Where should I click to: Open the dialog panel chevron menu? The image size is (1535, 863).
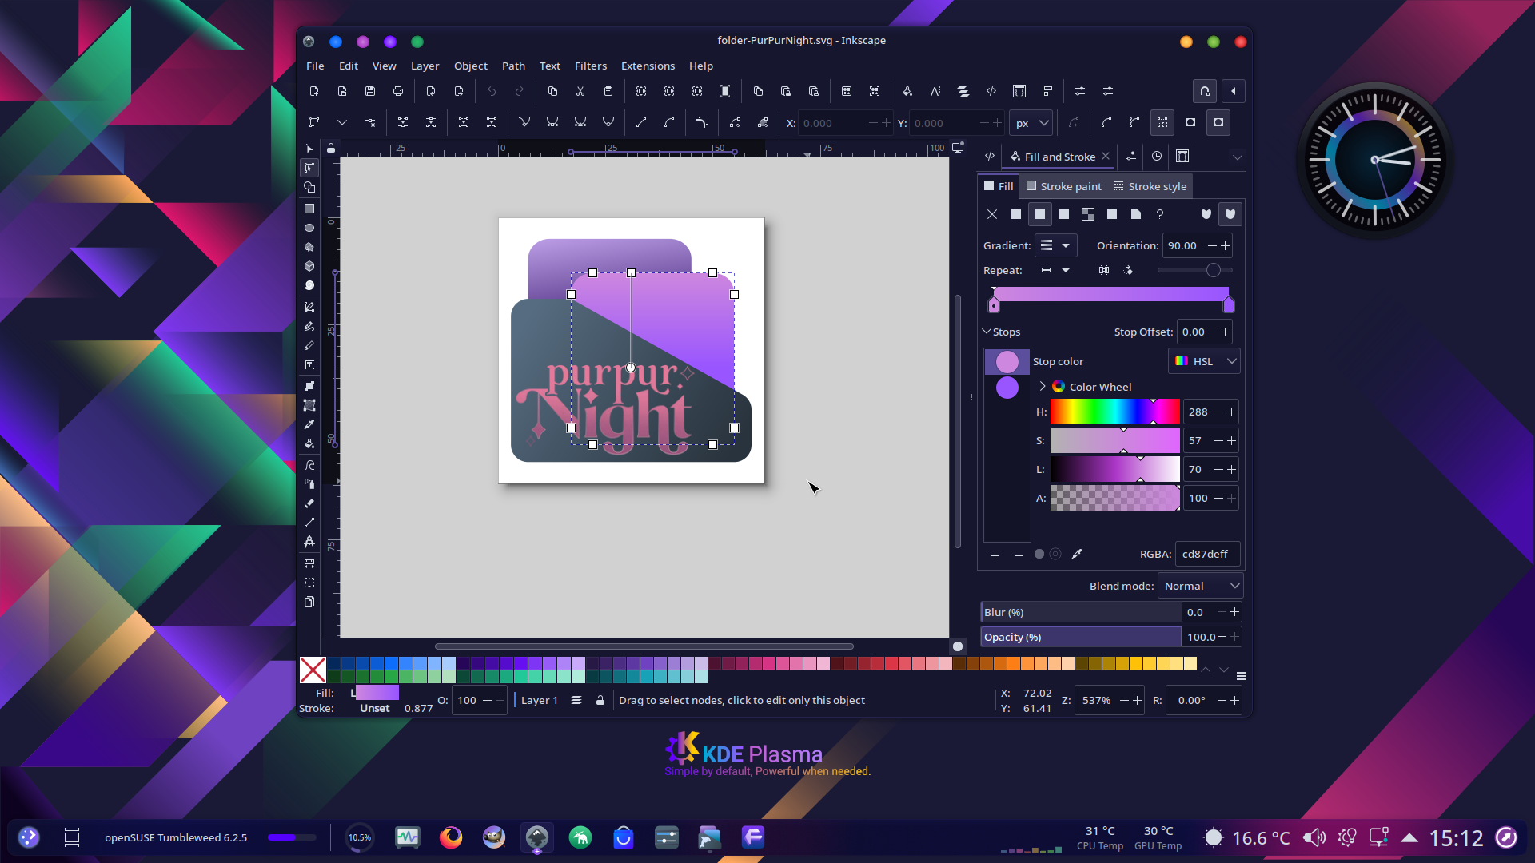pyautogui.click(x=1237, y=157)
